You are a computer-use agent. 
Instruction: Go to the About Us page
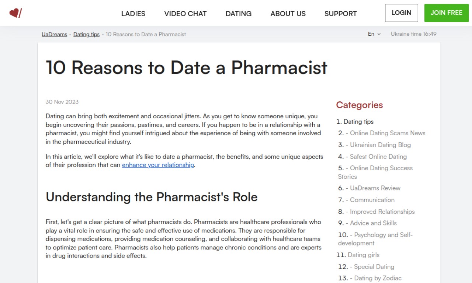288,14
